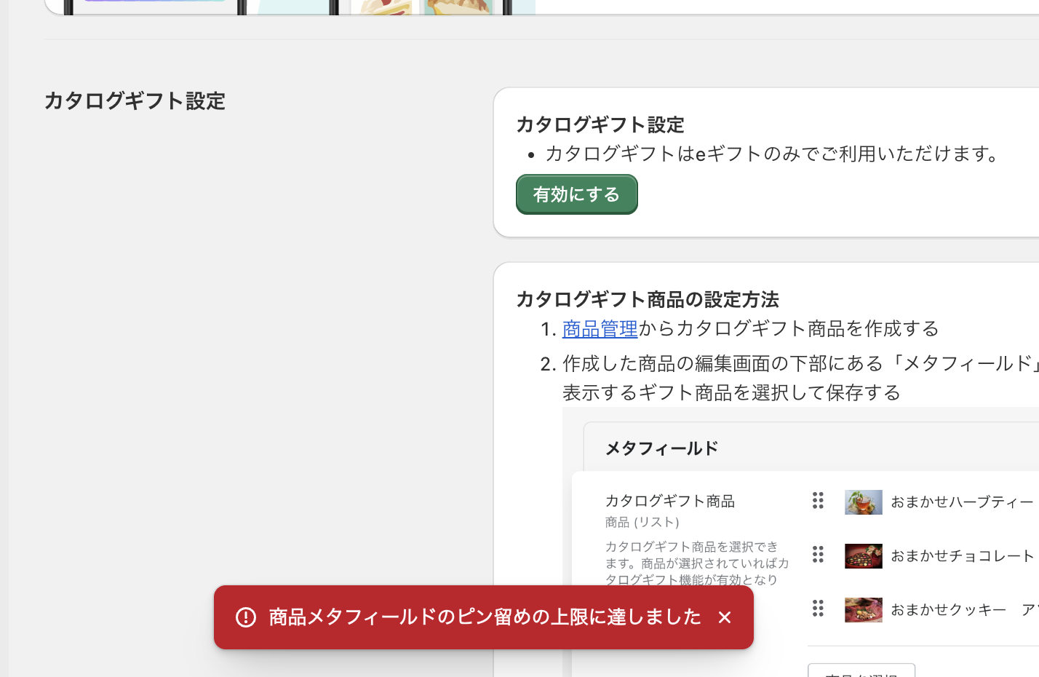Click the alert icon in the error toast
Viewport: 1039px width, 677px height.
pos(246,617)
